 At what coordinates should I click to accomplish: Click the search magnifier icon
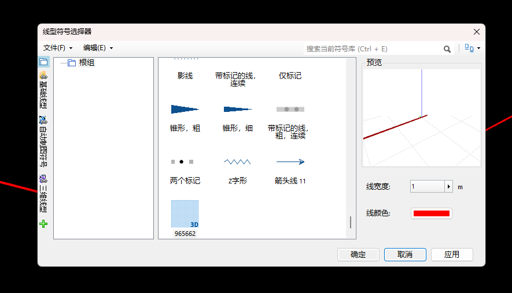click(447, 49)
